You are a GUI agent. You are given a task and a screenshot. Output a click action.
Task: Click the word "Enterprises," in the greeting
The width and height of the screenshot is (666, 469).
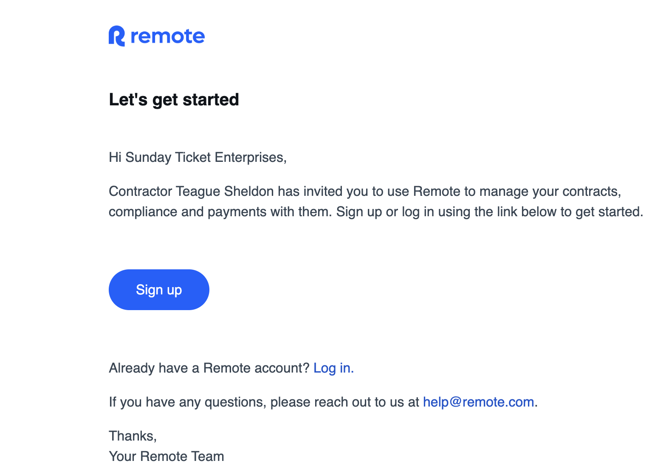pos(251,157)
